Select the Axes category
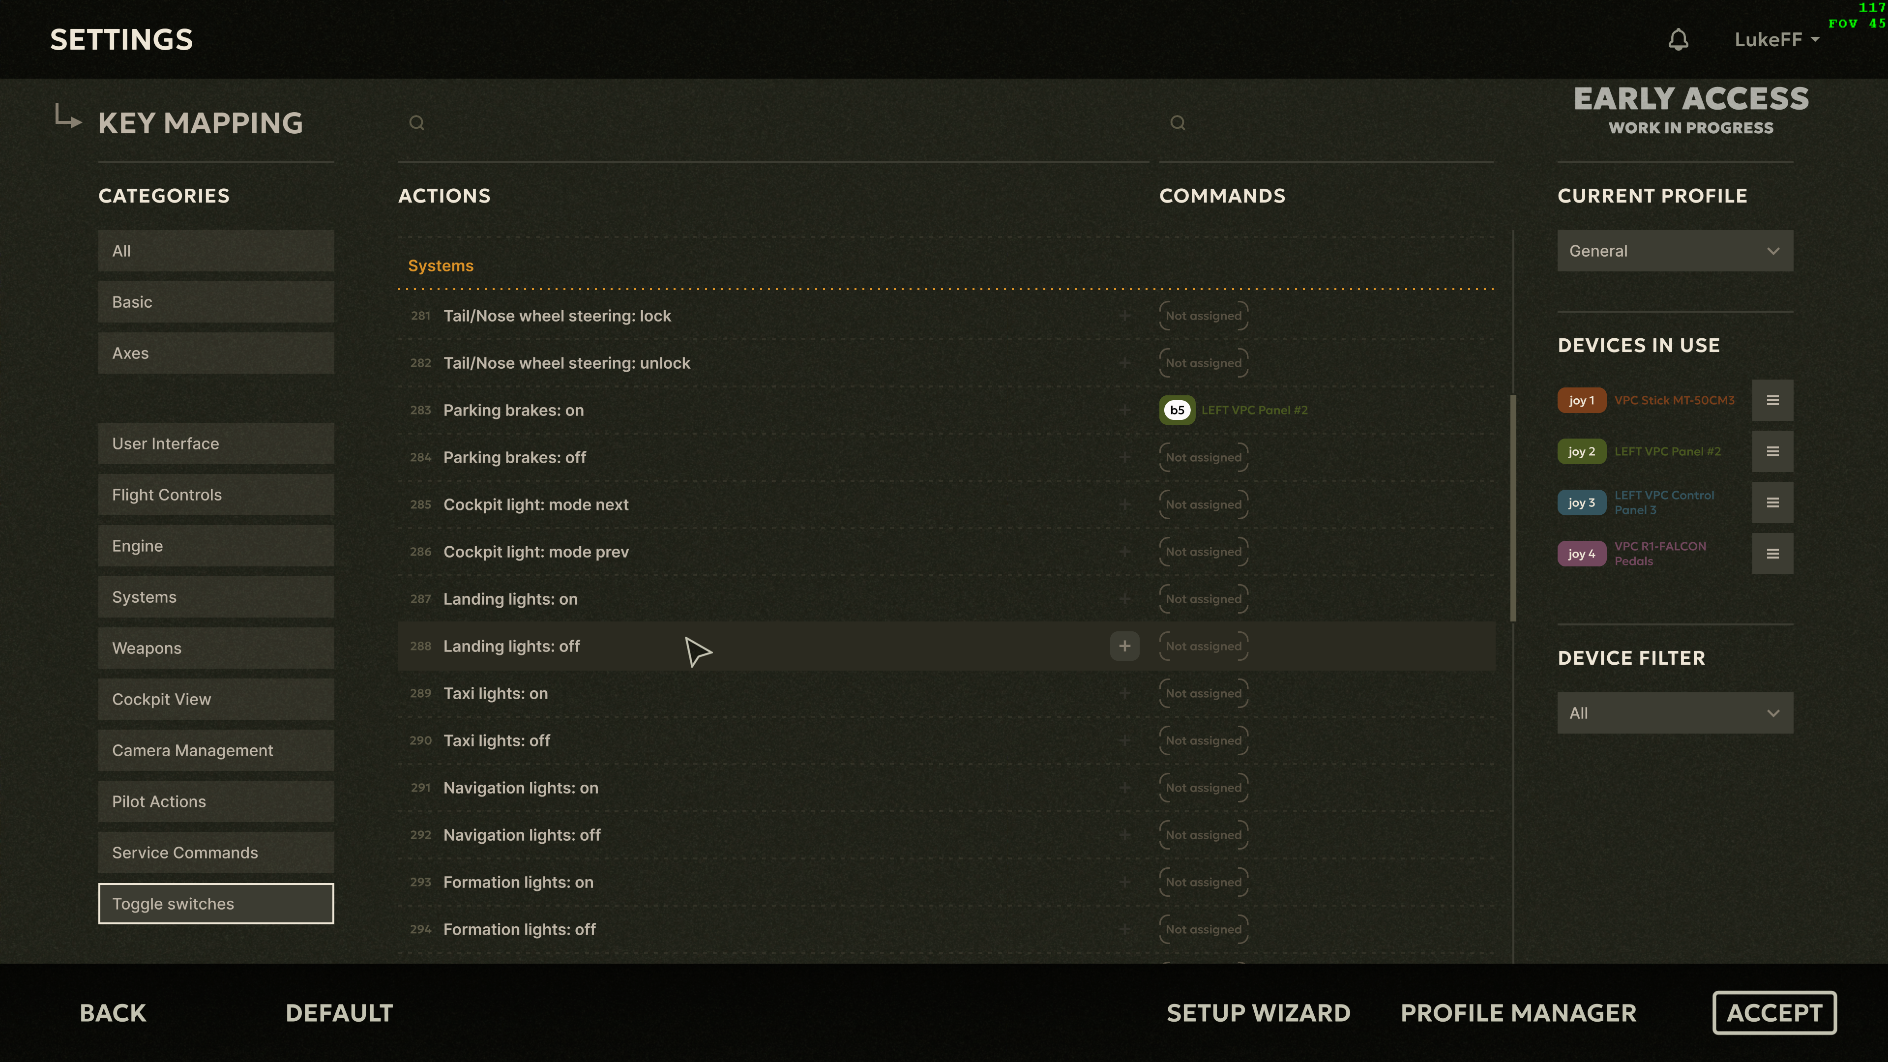The height and width of the screenshot is (1062, 1888). 216,354
